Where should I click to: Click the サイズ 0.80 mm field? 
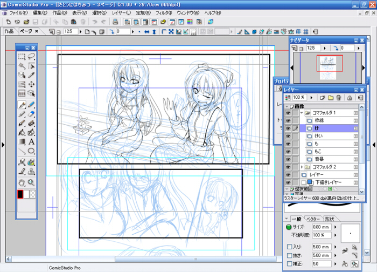click(322, 227)
